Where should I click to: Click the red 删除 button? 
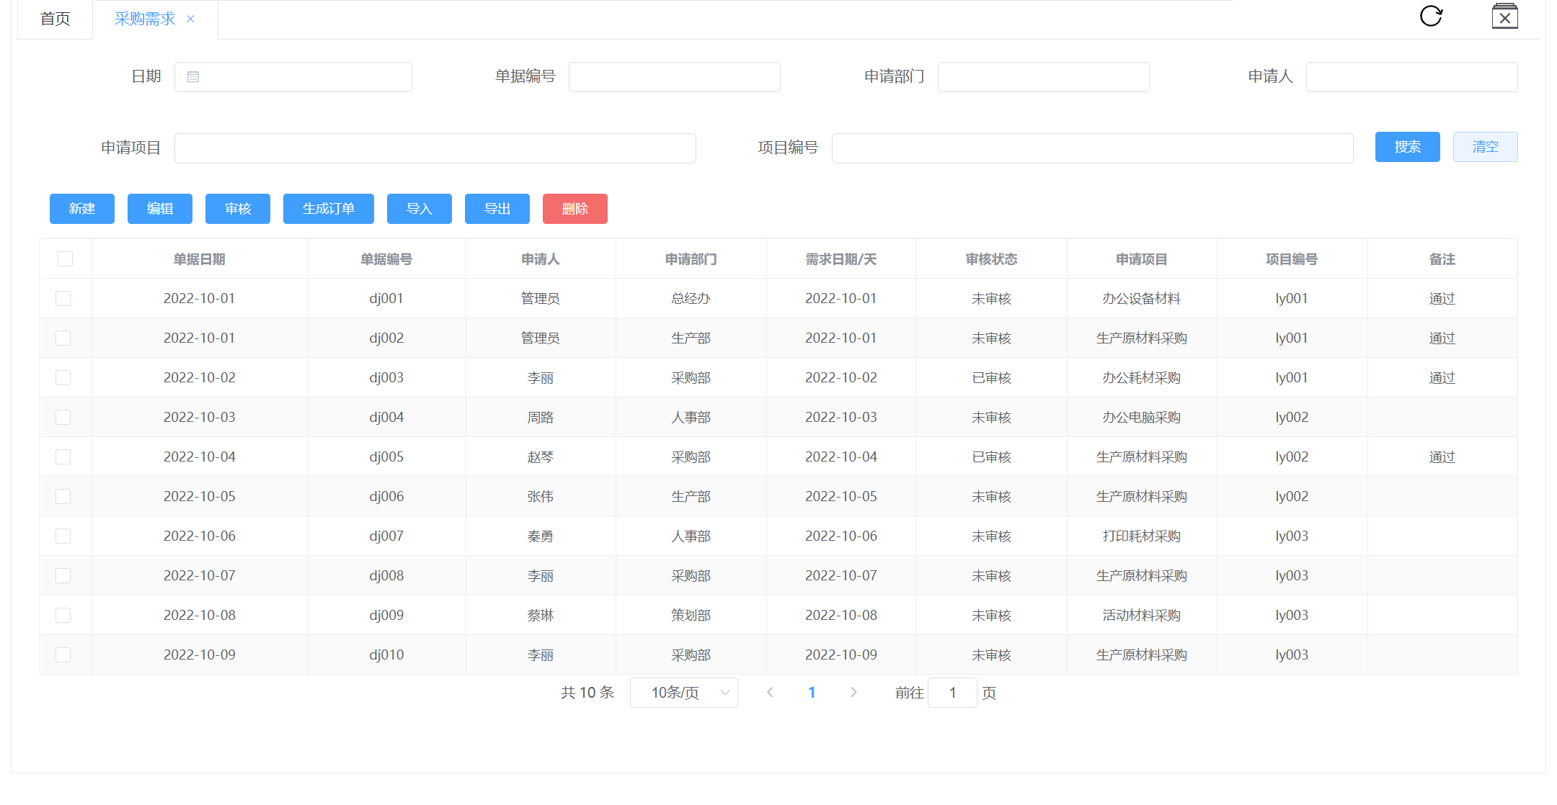coord(575,209)
